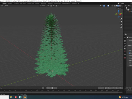Open the Tool tab in Properties

click(125, 38)
